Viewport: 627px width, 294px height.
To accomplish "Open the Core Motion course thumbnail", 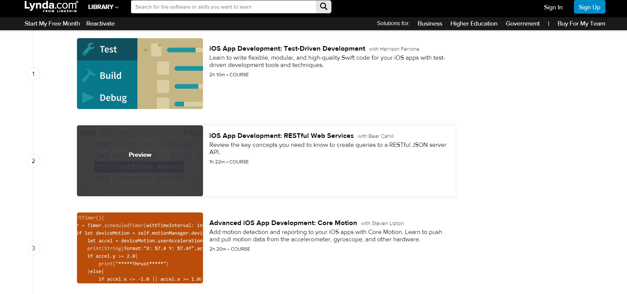I will pyautogui.click(x=140, y=248).
